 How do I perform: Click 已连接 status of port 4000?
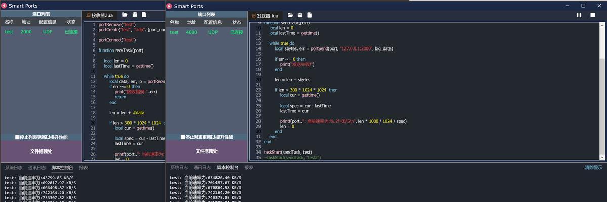point(237,32)
